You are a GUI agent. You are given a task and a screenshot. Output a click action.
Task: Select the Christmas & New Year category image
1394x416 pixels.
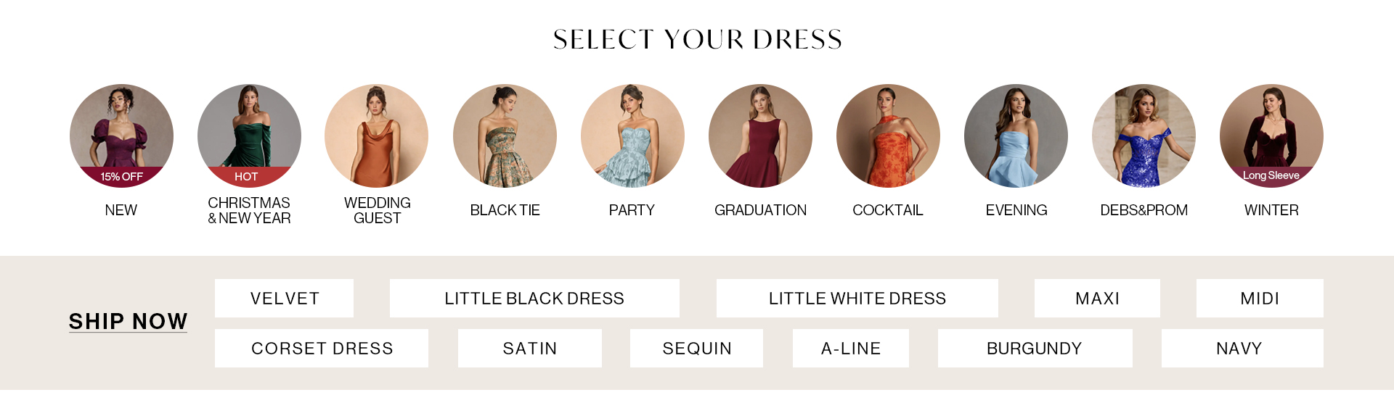[x=249, y=136]
